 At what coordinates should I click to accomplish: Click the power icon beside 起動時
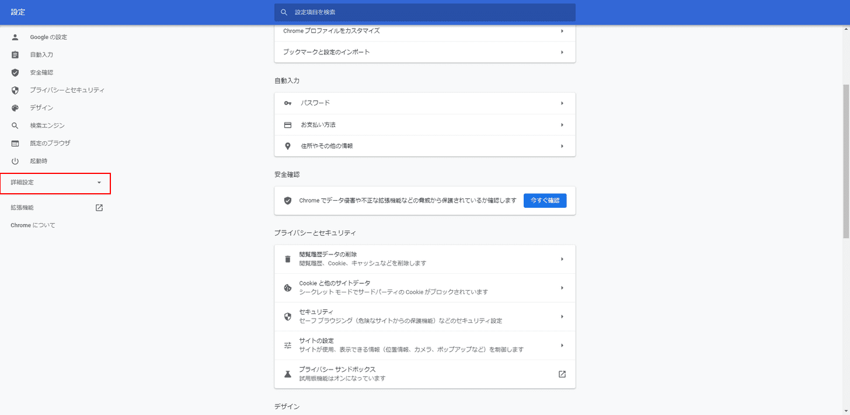(15, 161)
